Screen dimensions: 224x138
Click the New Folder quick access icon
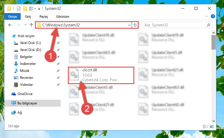coord(25,9)
